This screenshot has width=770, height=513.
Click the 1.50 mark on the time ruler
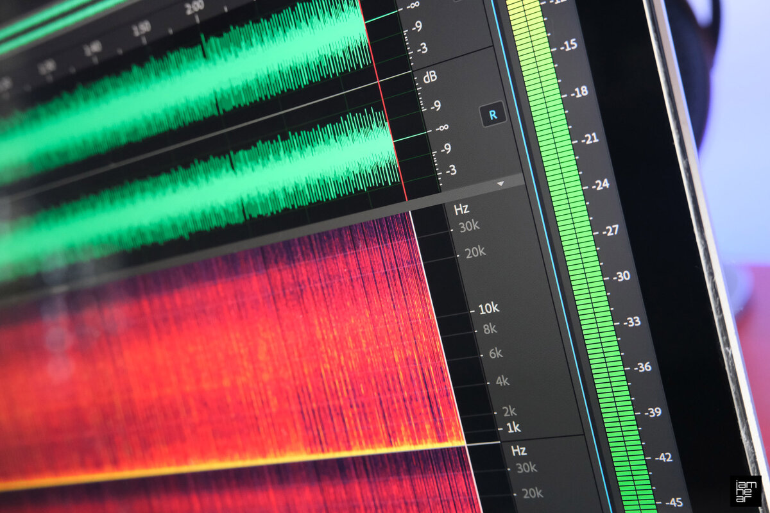coord(141,26)
